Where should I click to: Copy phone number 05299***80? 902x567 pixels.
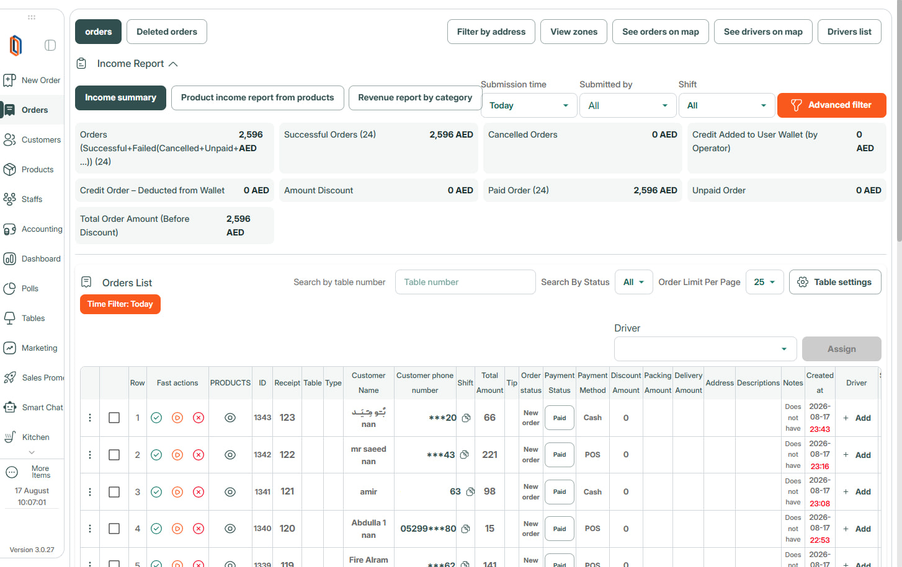point(465,529)
